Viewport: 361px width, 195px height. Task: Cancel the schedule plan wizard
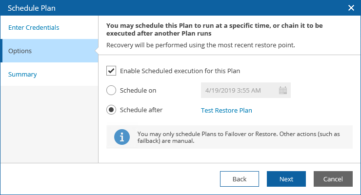(333, 179)
